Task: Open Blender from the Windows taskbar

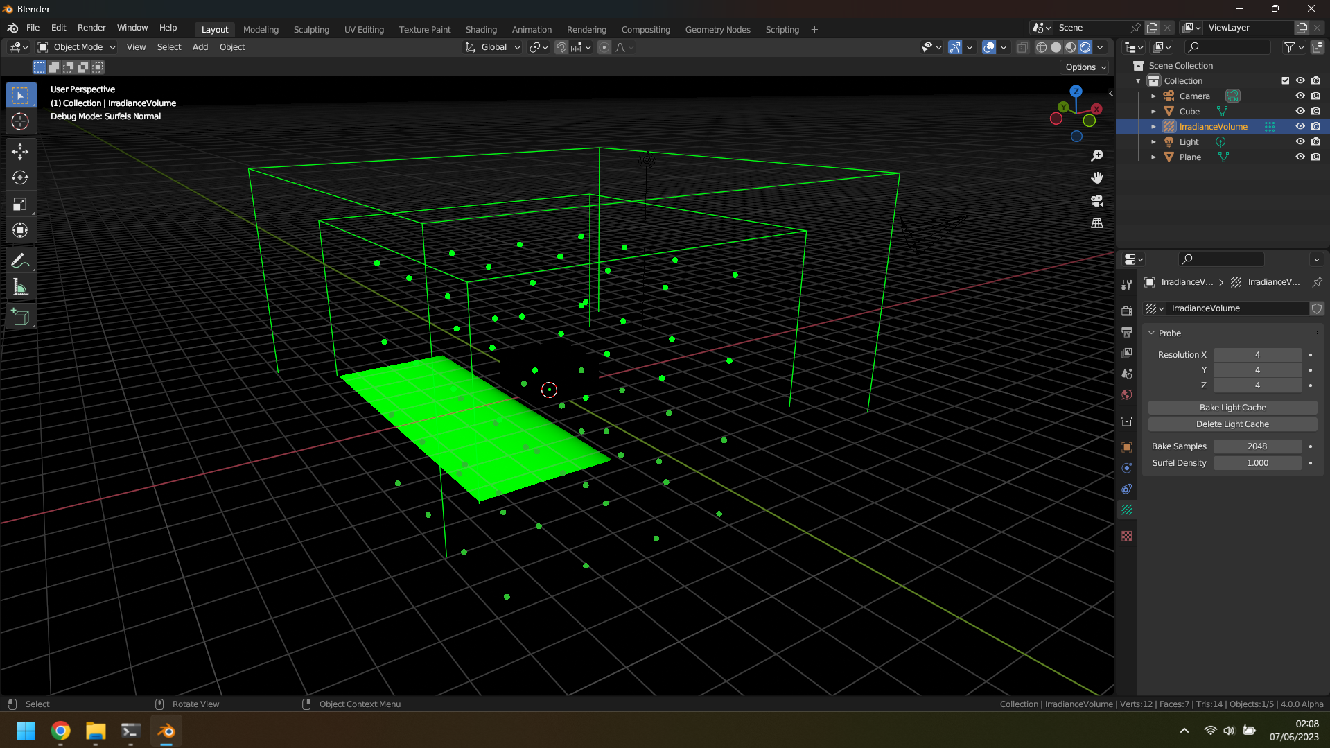Action: (166, 731)
